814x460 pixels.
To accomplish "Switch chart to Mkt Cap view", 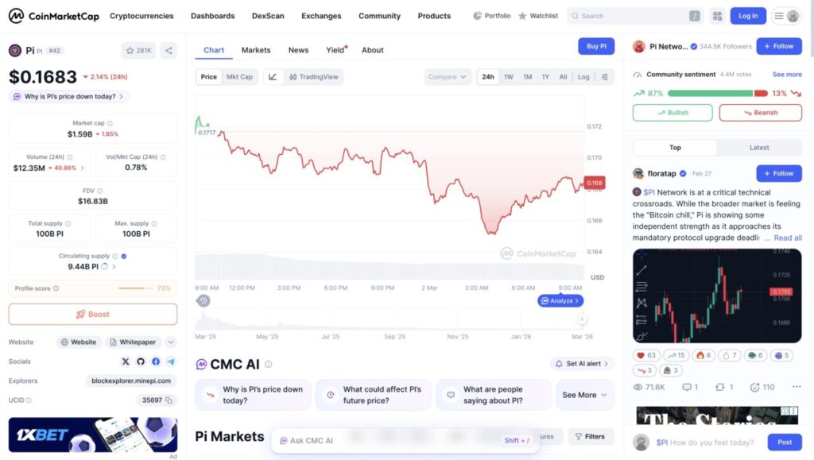I will [239, 77].
